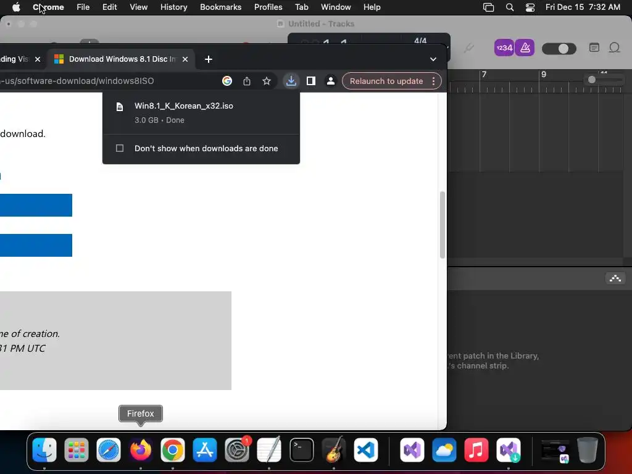
Task: Open App Store from the dock
Action: [x=205, y=450]
